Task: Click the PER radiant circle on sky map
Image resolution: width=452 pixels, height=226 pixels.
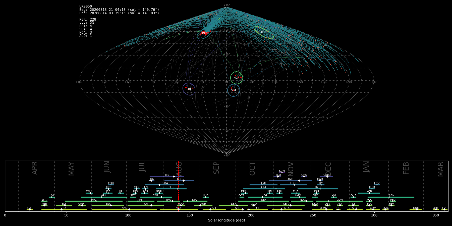Action: pos(205,34)
